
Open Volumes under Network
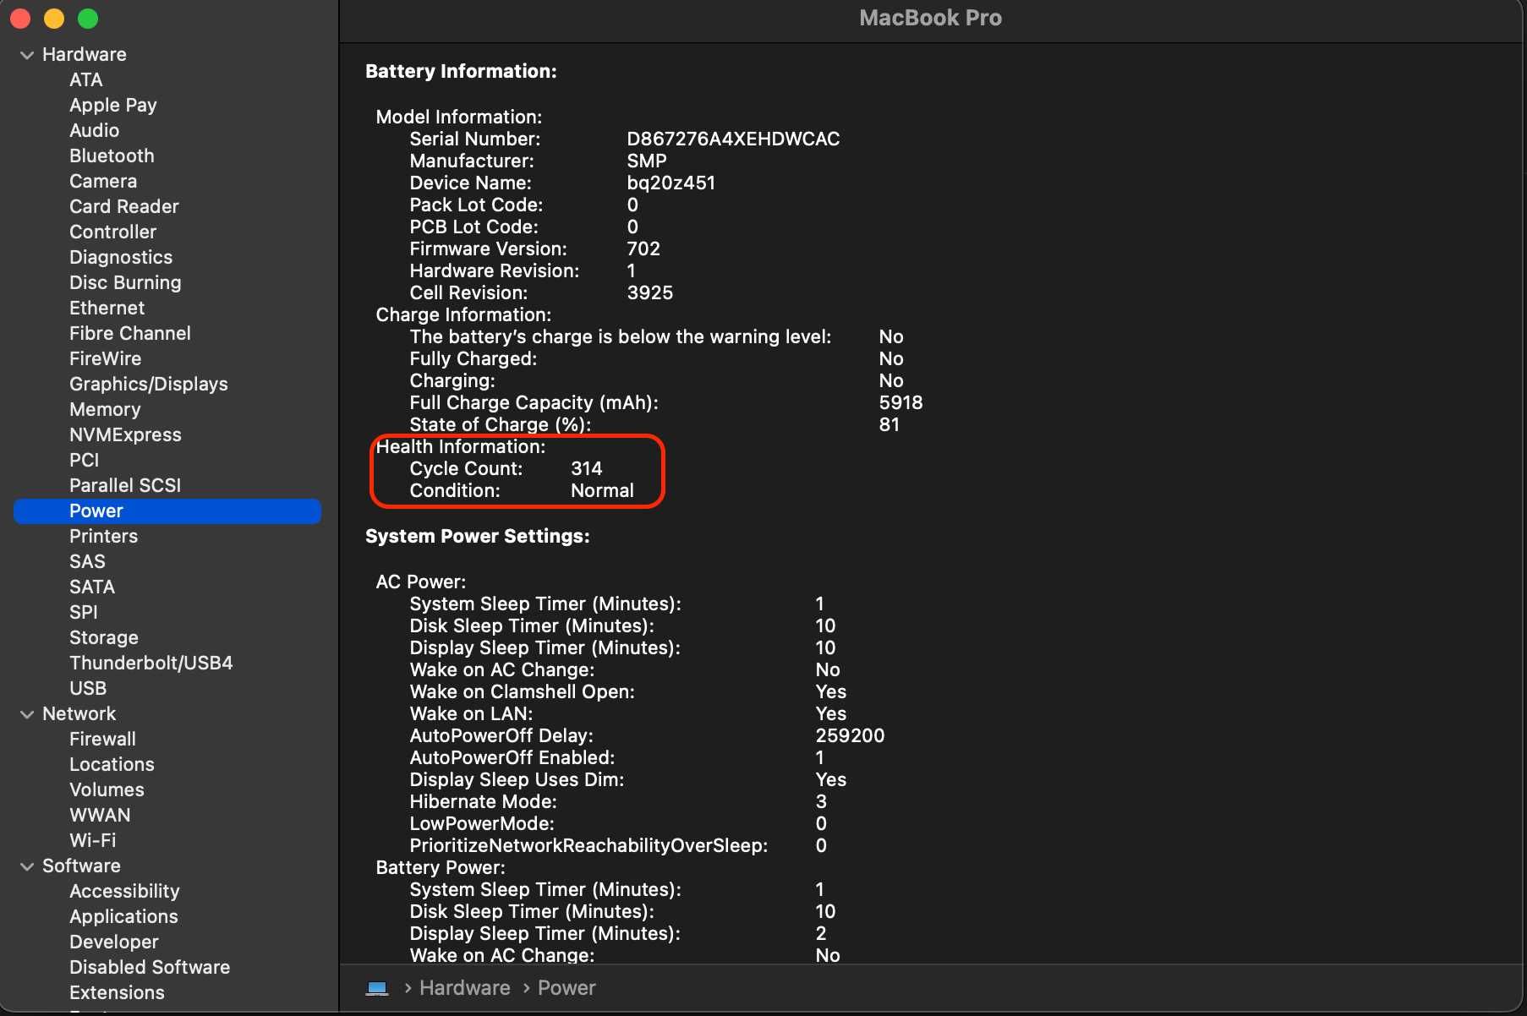click(107, 790)
